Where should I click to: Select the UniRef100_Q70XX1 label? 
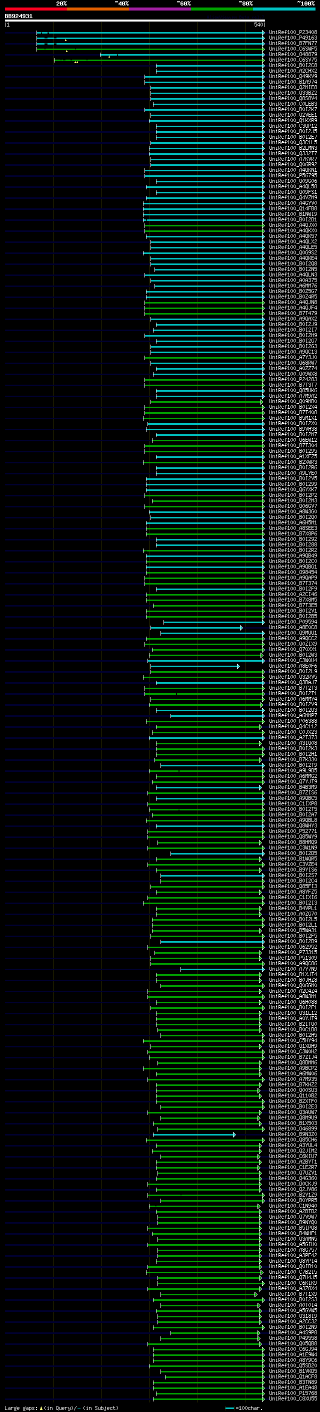[x=293, y=649]
